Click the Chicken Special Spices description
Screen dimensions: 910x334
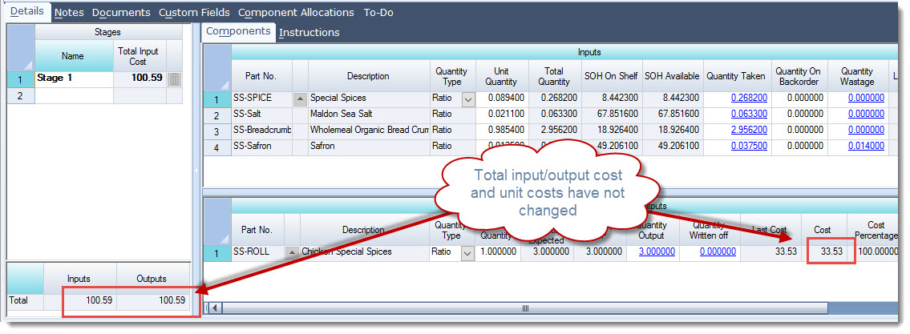[365, 252]
